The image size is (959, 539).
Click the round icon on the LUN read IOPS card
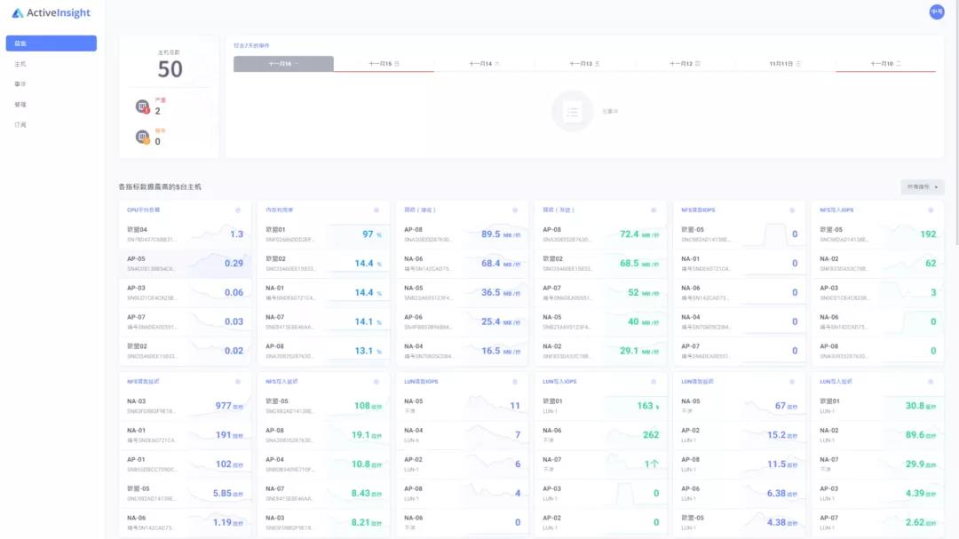[515, 382]
